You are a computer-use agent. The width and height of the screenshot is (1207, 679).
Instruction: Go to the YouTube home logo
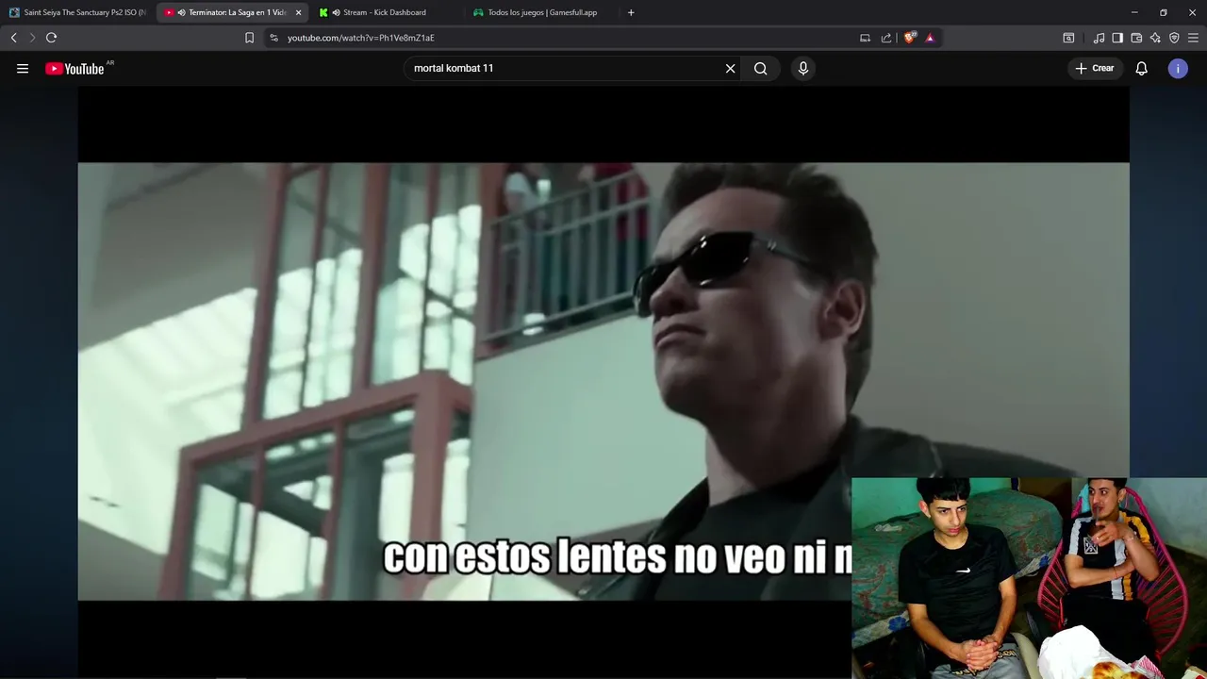[74, 68]
